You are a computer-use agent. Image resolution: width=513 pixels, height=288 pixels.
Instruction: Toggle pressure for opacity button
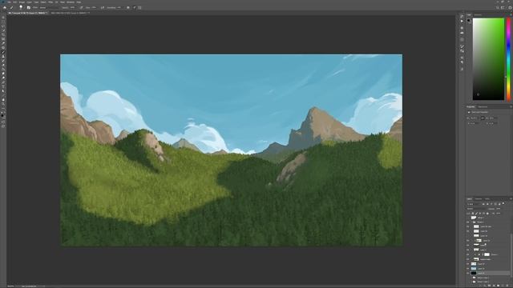[x=81, y=7]
